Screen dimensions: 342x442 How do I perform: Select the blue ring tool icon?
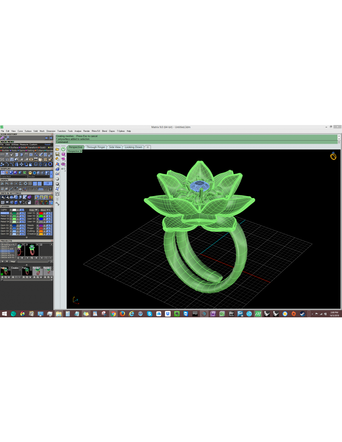pyautogui.click(x=50, y=164)
